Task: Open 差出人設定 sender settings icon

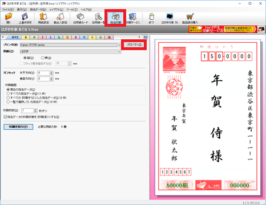Action: point(61,18)
